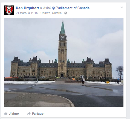Click the public globe privacy icon
This screenshot has width=130, height=119.
(x=66, y=13)
